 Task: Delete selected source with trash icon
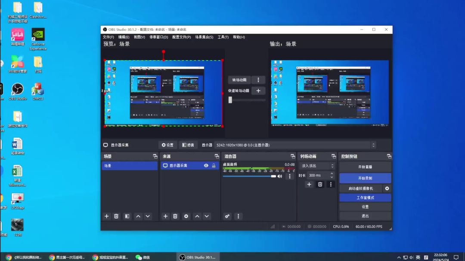point(175,216)
